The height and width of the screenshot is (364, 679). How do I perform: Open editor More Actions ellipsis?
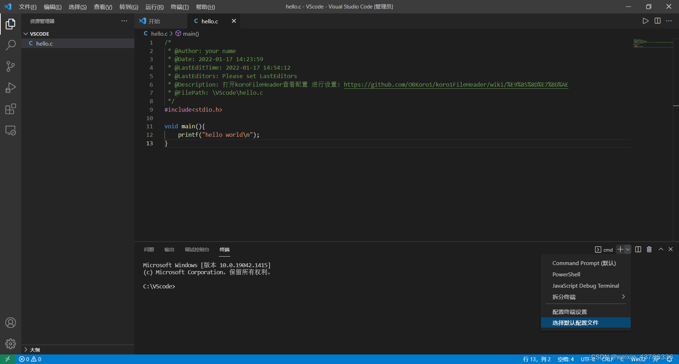pyautogui.click(x=669, y=21)
